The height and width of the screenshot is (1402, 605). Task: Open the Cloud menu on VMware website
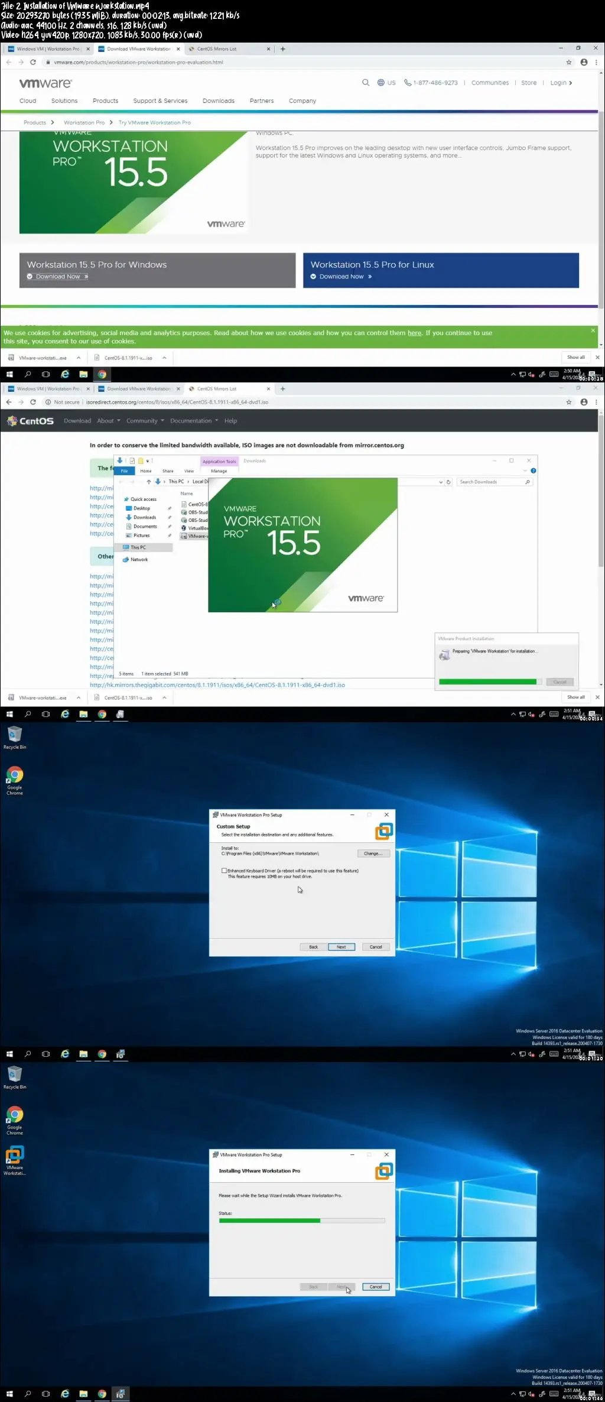28,101
